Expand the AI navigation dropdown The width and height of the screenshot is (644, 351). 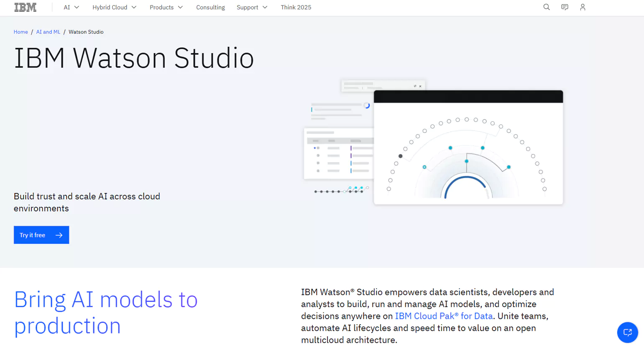point(71,7)
